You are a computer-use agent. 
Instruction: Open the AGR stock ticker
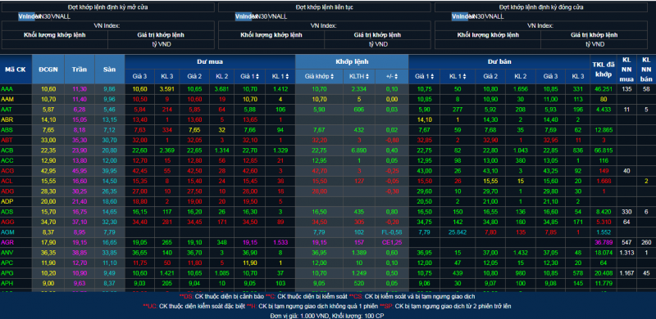pos(7,242)
